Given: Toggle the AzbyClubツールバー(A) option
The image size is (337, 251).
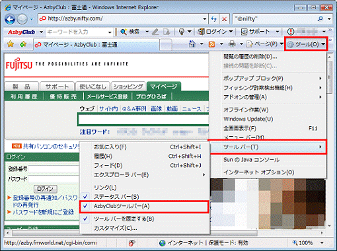Looking at the screenshot, I should [x=144, y=206].
